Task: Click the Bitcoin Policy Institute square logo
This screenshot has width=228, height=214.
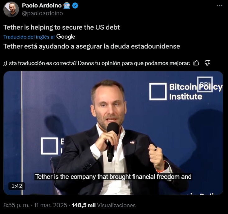Action: [x=158, y=91]
